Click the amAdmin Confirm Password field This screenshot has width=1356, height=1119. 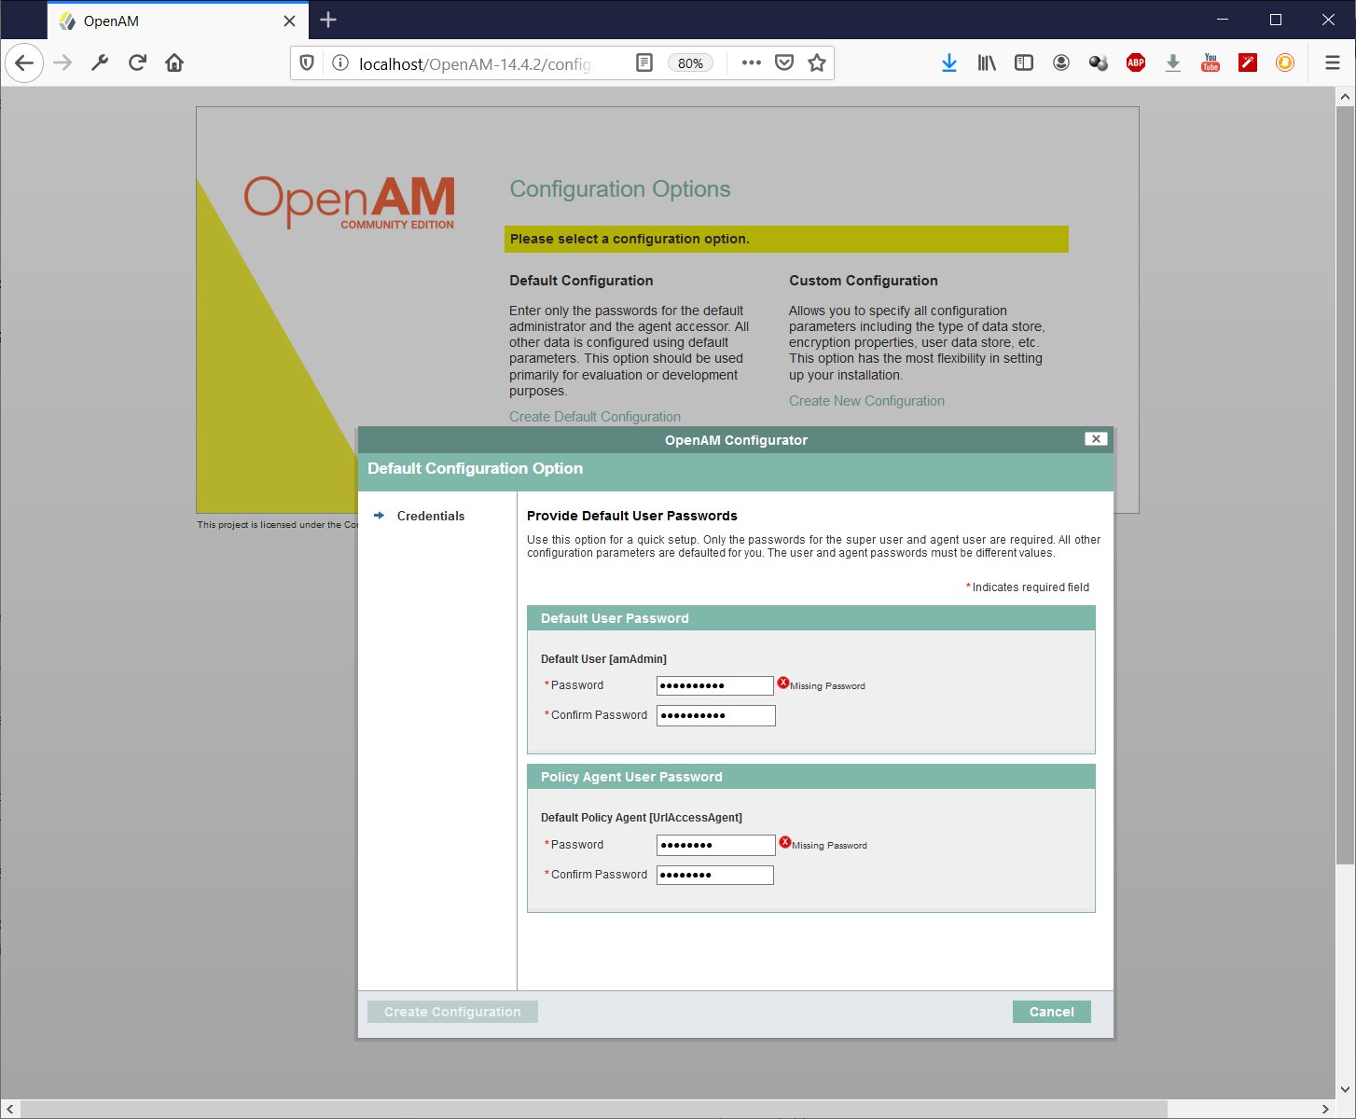pos(715,715)
